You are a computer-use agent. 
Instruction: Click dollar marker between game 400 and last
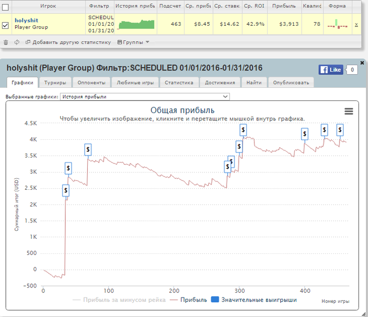pos(324,130)
